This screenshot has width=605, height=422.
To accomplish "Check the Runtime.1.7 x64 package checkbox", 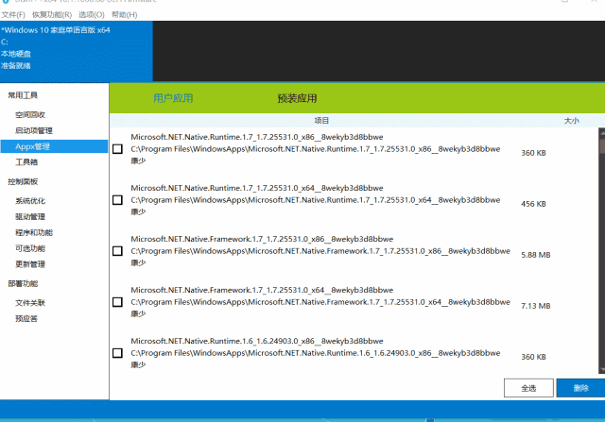I will (117, 200).
